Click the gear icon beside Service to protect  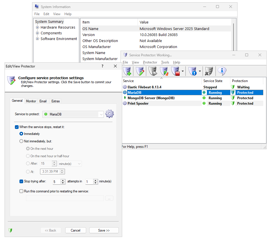[x=110, y=114]
